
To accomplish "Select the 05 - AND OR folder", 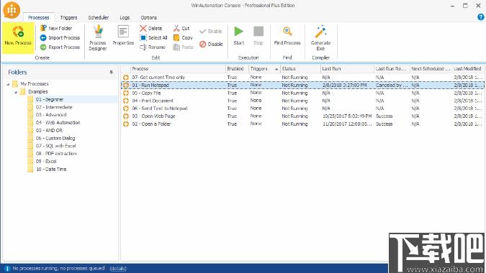I will 49,131.
